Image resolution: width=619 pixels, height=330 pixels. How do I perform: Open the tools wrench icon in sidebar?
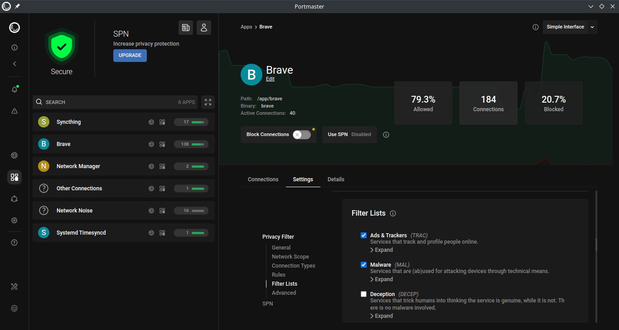pos(15,287)
